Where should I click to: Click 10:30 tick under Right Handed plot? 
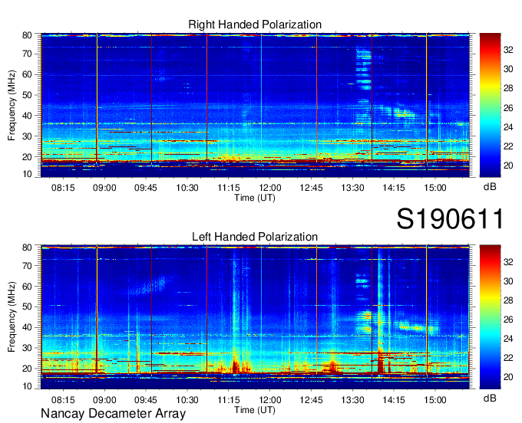[187, 188]
